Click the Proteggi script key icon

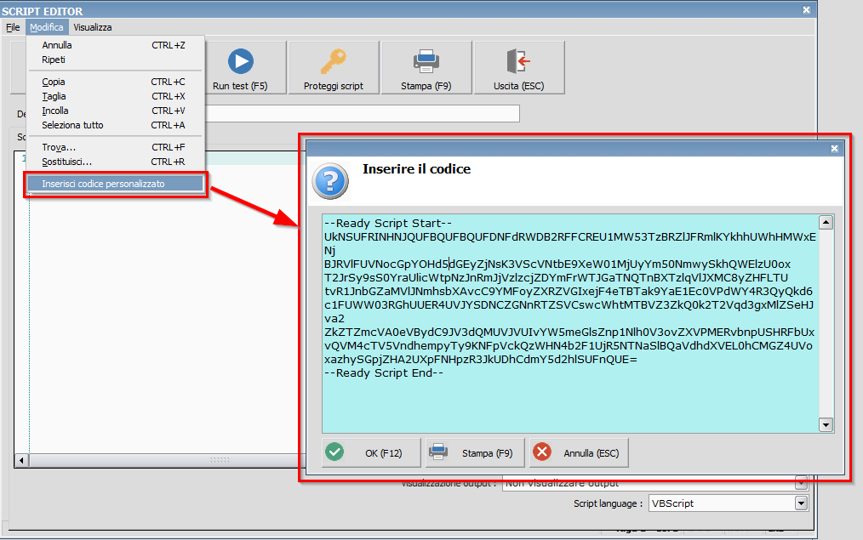click(x=333, y=60)
